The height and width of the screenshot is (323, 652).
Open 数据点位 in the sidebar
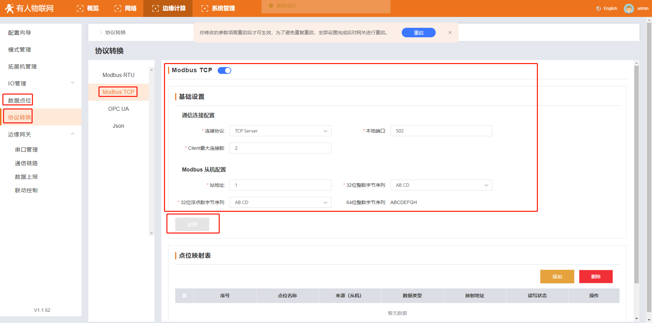coord(19,100)
